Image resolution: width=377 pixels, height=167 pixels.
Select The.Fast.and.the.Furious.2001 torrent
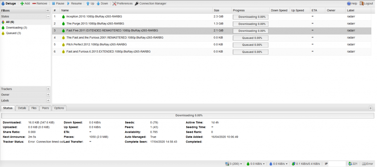pyautogui.click(x=211, y=38)
